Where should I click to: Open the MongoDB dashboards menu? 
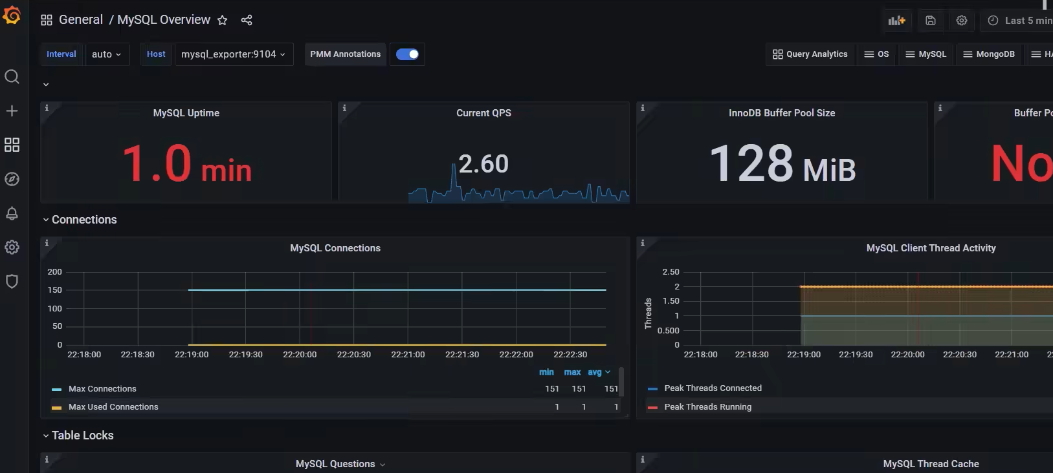click(989, 54)
